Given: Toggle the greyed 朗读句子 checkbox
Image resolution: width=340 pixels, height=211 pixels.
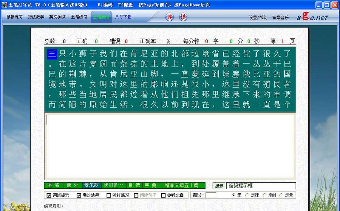Looking at the screenshot, I should (136, 195).
